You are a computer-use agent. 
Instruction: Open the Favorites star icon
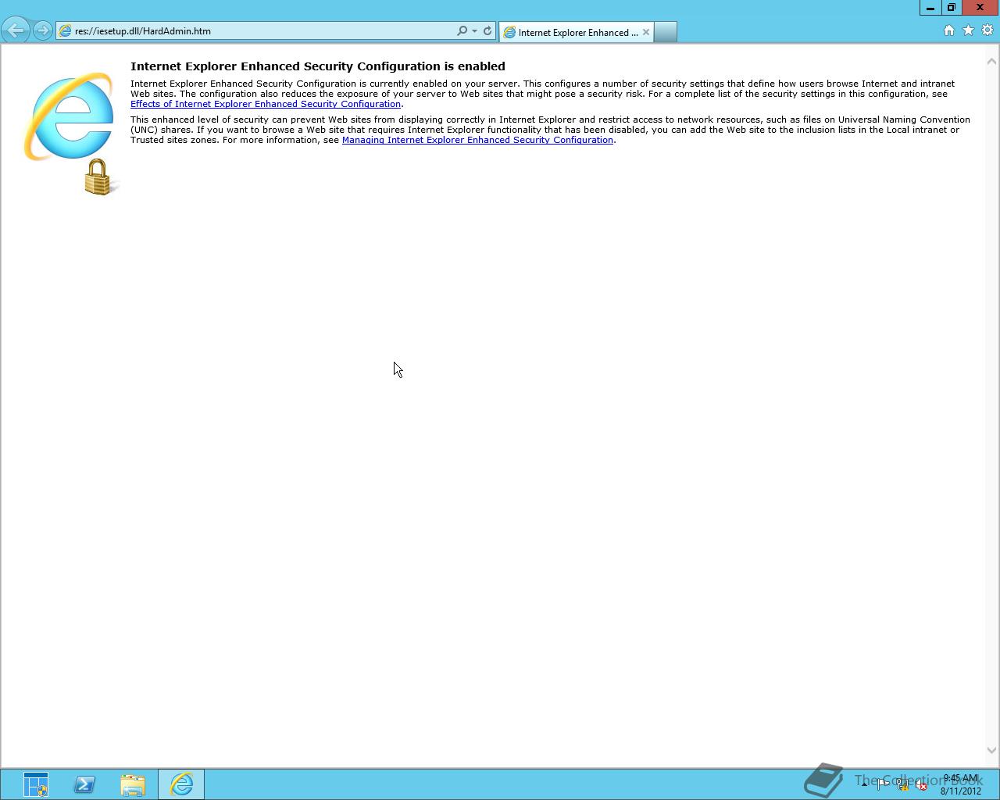969,30
